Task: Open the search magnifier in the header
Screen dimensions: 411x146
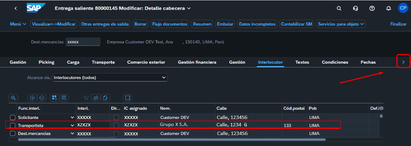Action: pos(339,8)
